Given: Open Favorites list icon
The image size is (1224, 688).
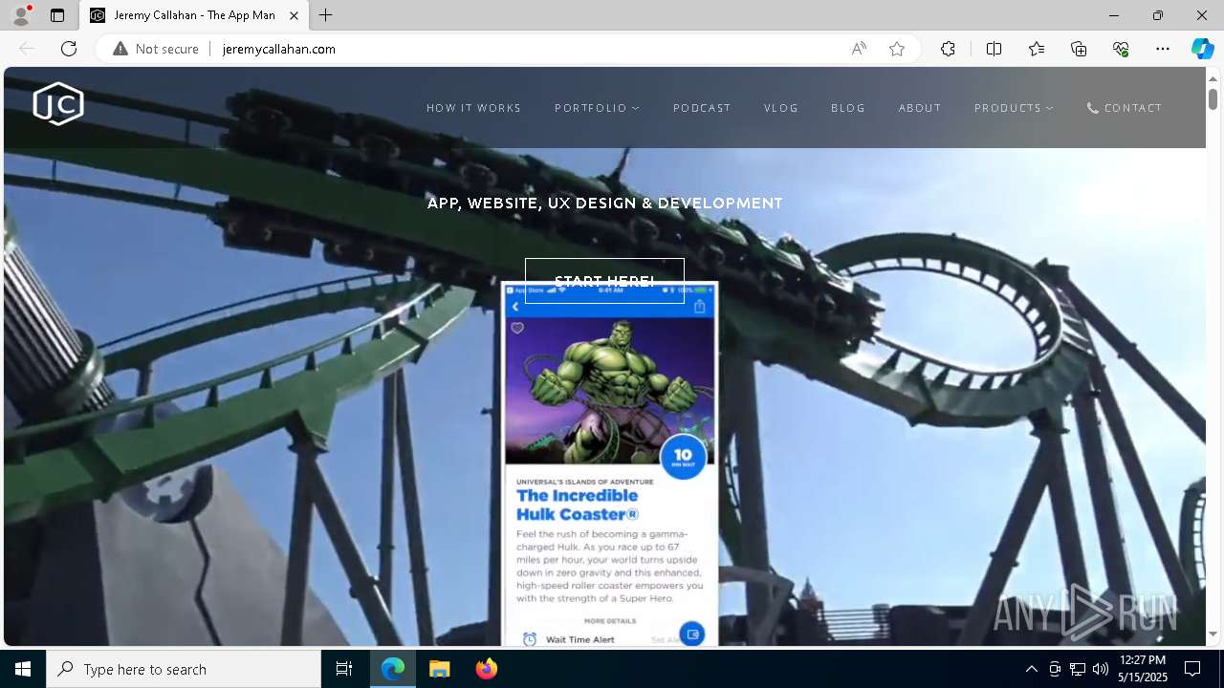Looking at the screenshot, I should 1037,49.
